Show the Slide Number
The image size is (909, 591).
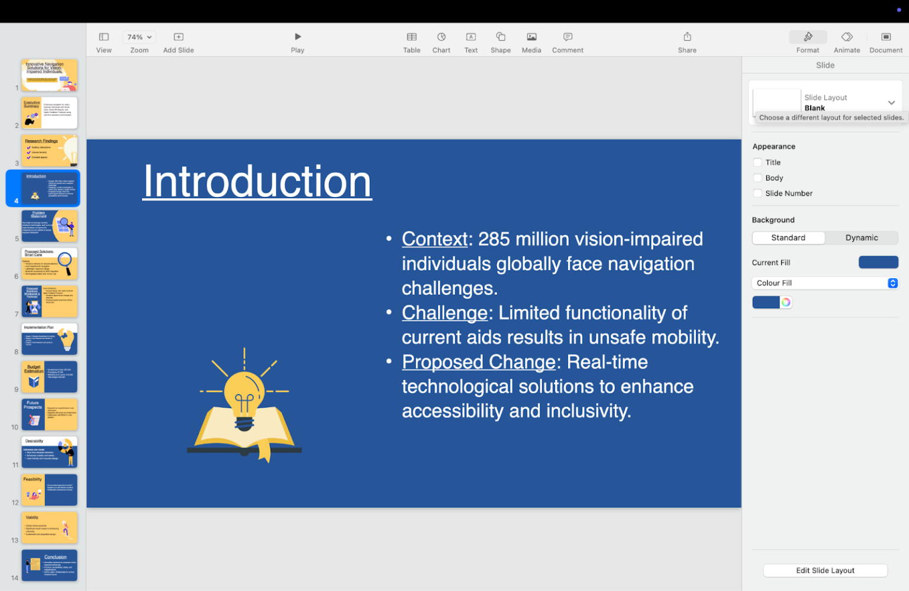(757, 193)
